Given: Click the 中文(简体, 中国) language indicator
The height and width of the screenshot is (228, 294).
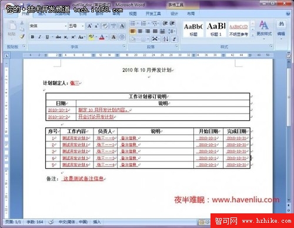Looking at the screenshot, I should click(x=73, y=222).
